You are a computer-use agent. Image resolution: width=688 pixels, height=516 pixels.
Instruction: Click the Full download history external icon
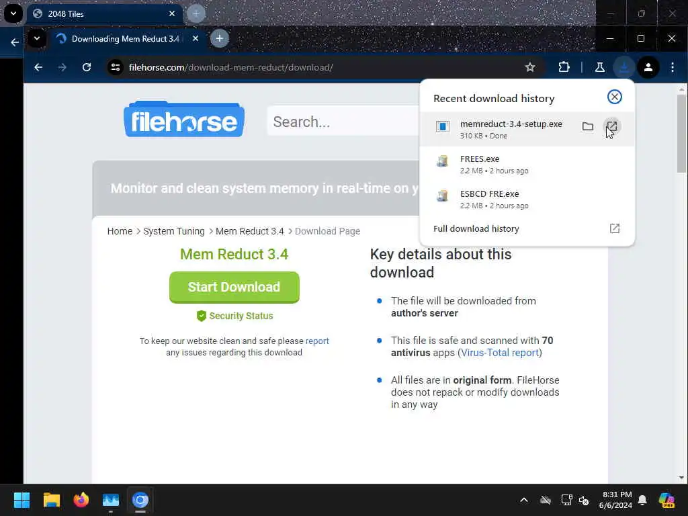coord(614,228)
